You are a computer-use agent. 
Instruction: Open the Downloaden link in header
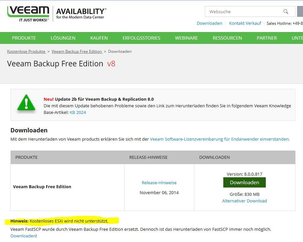[209, 23]
